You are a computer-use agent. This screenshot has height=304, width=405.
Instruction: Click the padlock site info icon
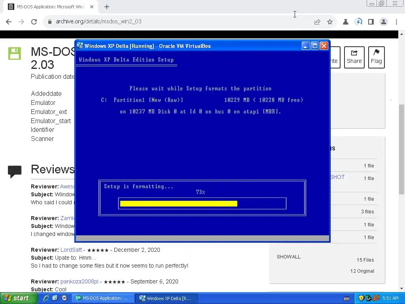(50, 22)
